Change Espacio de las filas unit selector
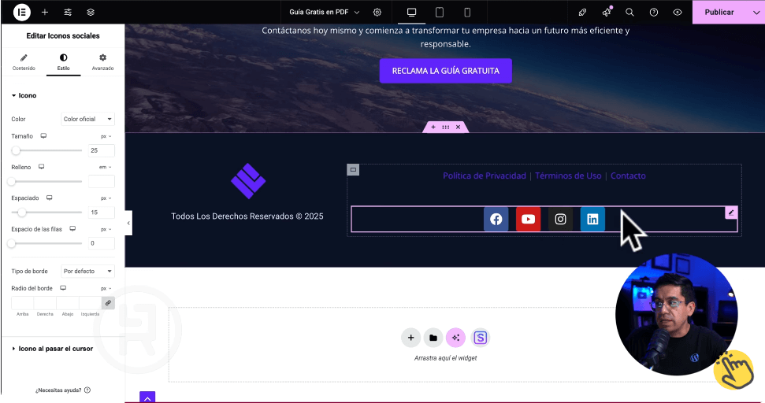This screenshot has width=765, height=403. [x=106, y=229]
